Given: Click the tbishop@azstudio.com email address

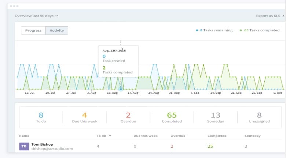Looking at the screenshot, I should pyautogui.click(x=52, y=149).
